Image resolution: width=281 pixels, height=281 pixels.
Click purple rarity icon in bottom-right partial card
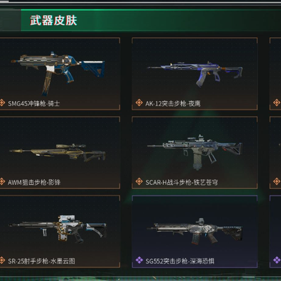(277, 260)
